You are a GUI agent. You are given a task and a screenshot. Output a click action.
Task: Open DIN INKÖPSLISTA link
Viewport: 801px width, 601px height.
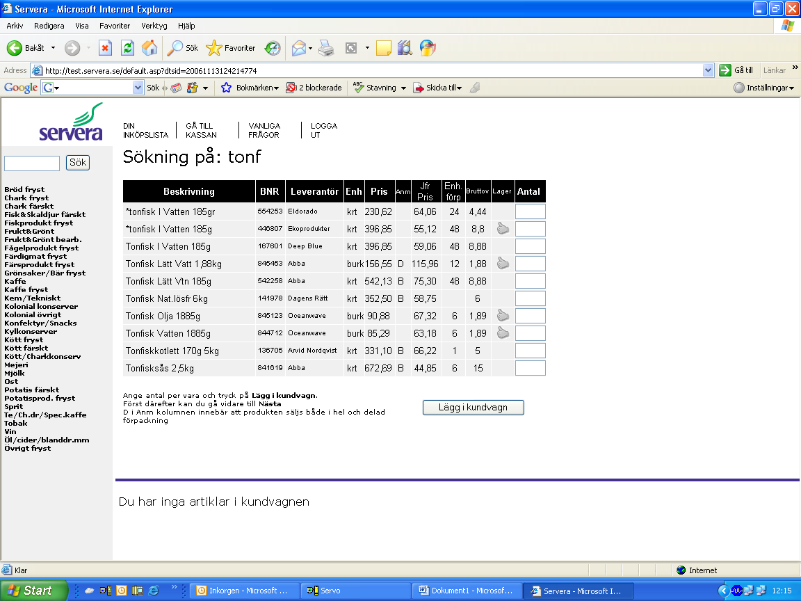click(145, 130)
